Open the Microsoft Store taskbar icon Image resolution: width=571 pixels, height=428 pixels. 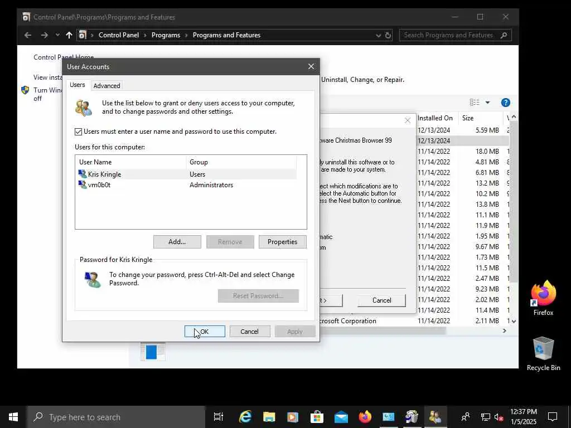point(317,417)
